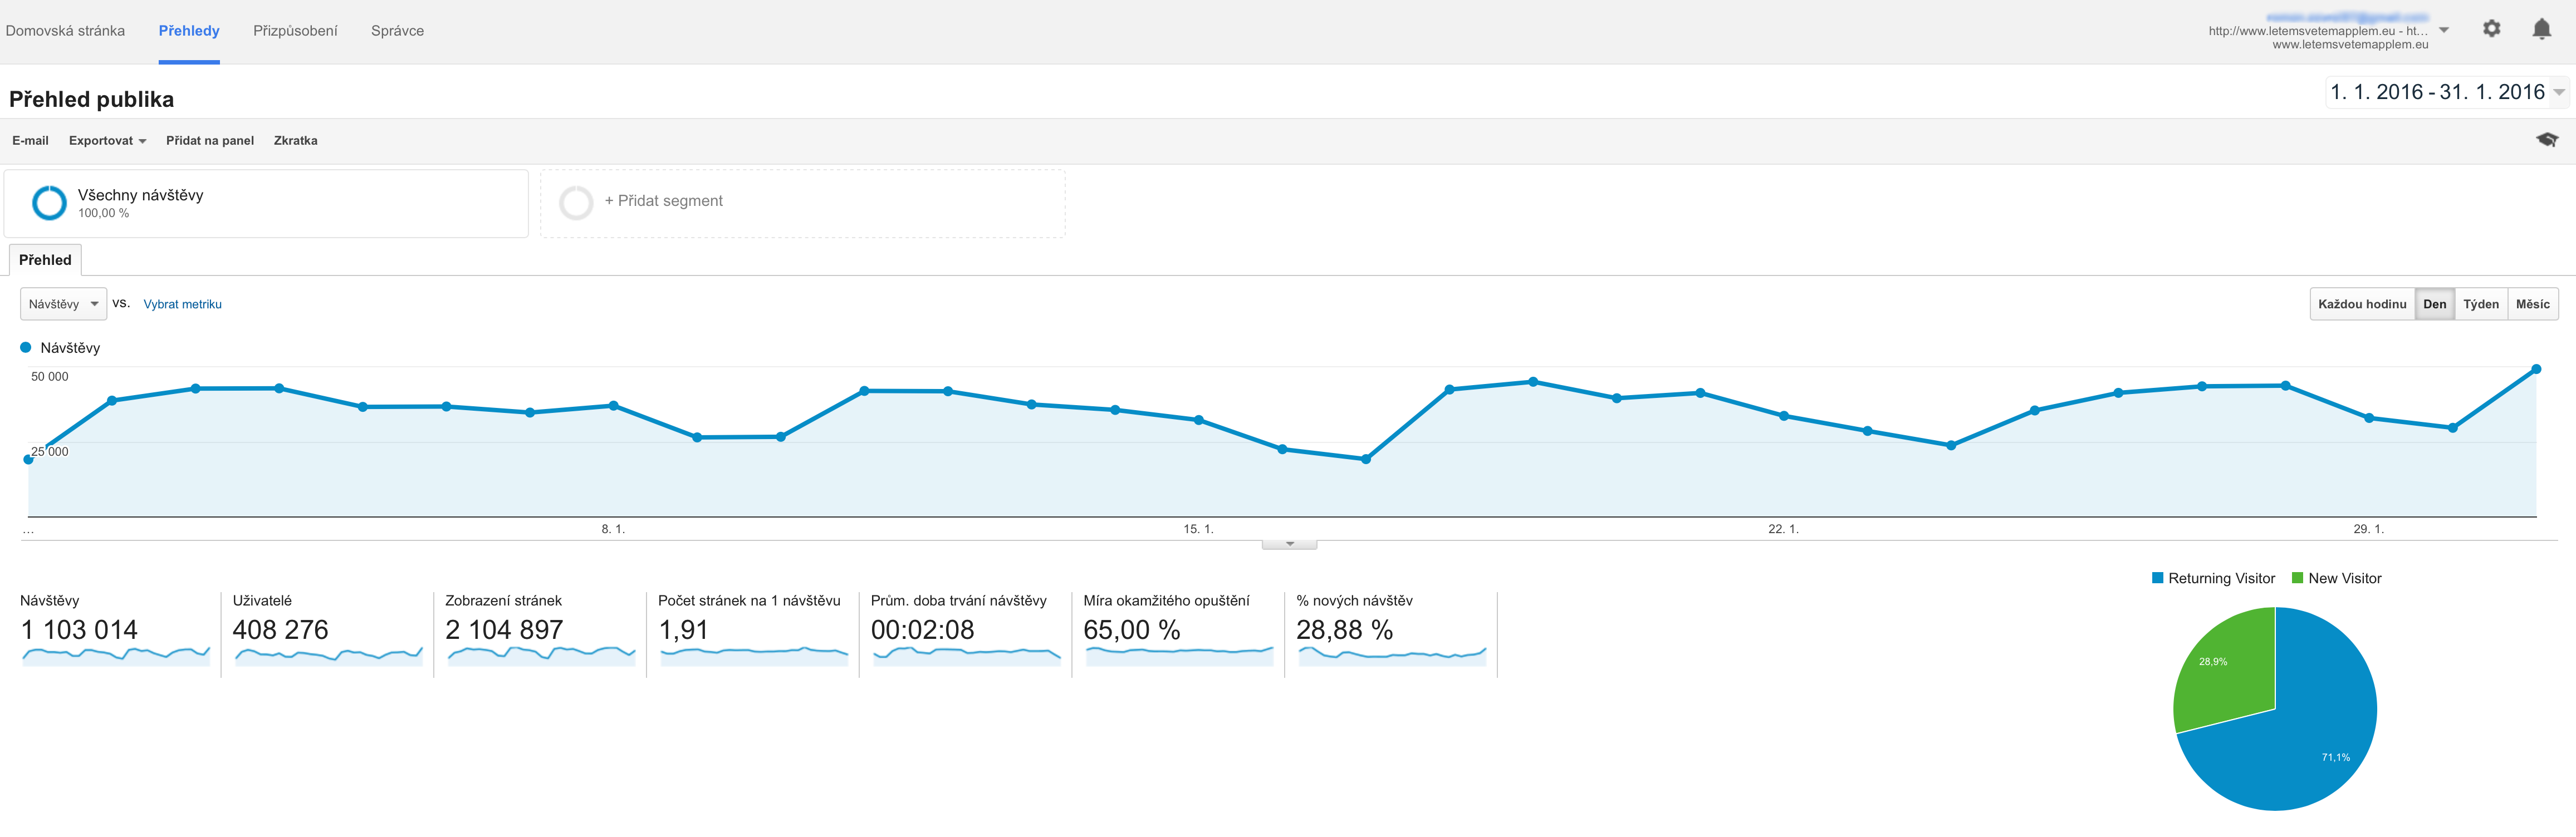Click the empty Přidat segment circle
Image resolution: width=2576 pixels, height=837 pixels.
[576, 203]
